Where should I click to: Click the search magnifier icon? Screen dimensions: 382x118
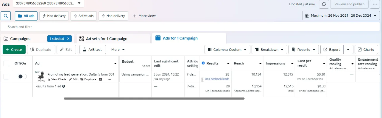pyautogui.click(x=6, y=16)
